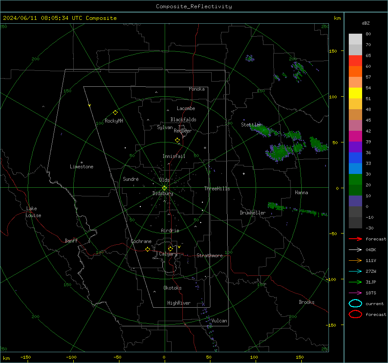
Task: Pick the bright green 20-30 dBZ swatch
Action: (x=355, y=179)
